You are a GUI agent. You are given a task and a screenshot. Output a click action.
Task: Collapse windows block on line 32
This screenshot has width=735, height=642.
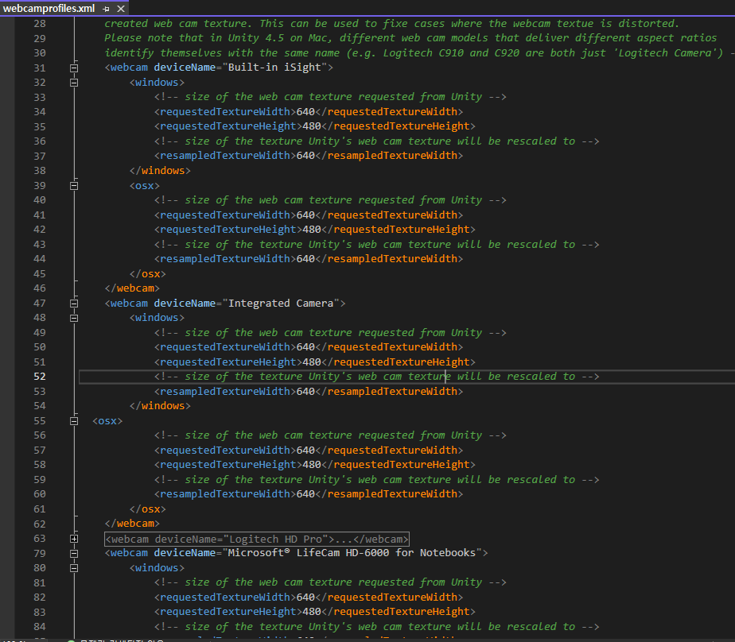pyautogui.click(x=74, y=83)
